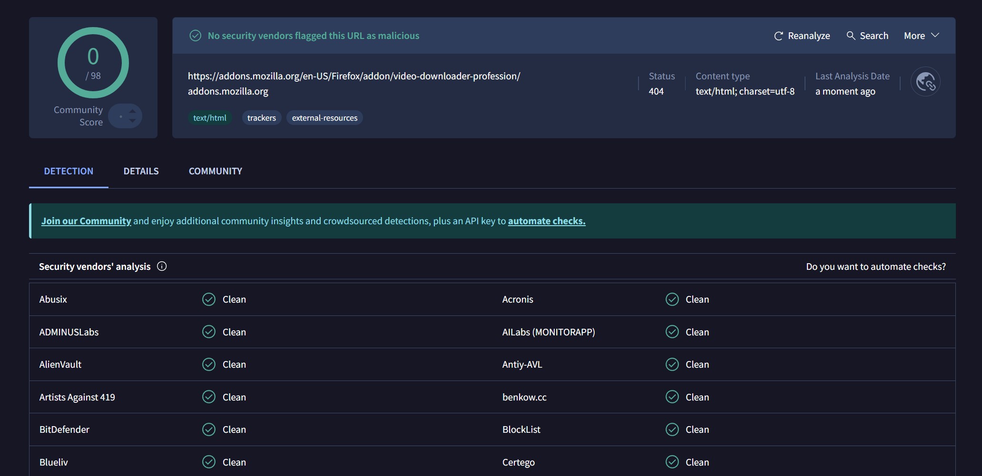Click 'Do you want to automate checks?'
Viewport: 982px width, 476px height.
point(875,267)
